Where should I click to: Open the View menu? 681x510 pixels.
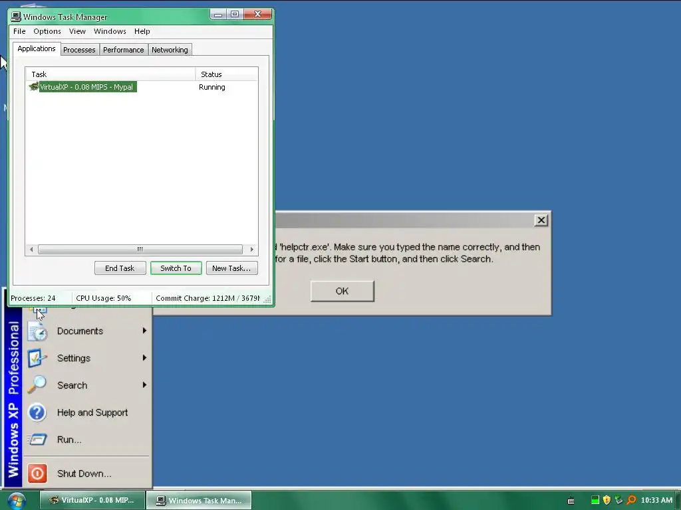pyautogui.click(x=77, y=31)
